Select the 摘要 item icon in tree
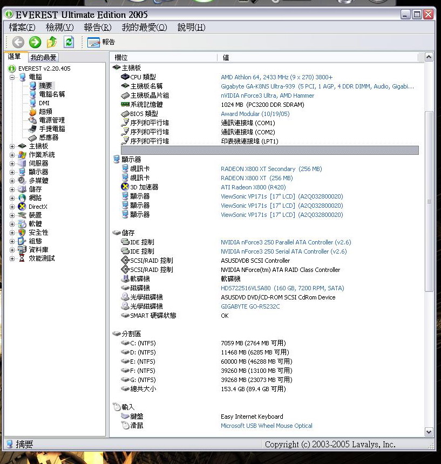The height and width of the screenshot is (464, 441). pos(32,86)
